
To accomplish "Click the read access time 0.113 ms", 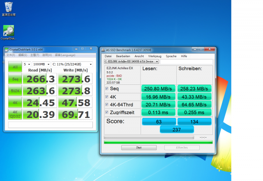I will tap(158, 112).
